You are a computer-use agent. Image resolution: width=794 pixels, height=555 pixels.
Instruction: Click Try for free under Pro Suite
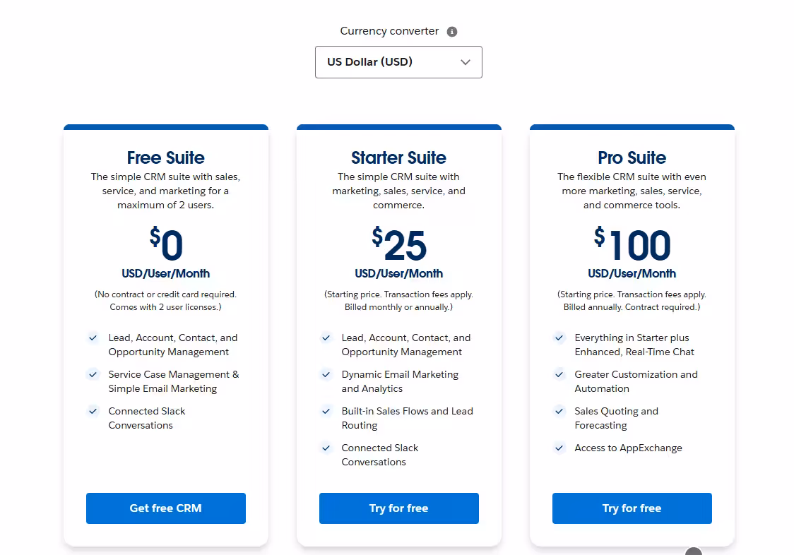click(x=632, y=508)
